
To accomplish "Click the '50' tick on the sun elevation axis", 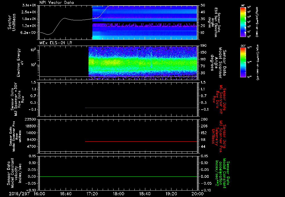I will point(203,5).
